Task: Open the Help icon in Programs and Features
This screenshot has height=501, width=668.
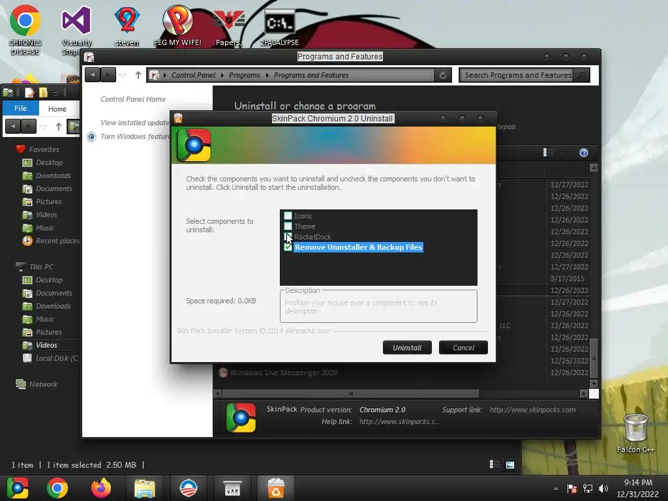Action: [584, 153]
